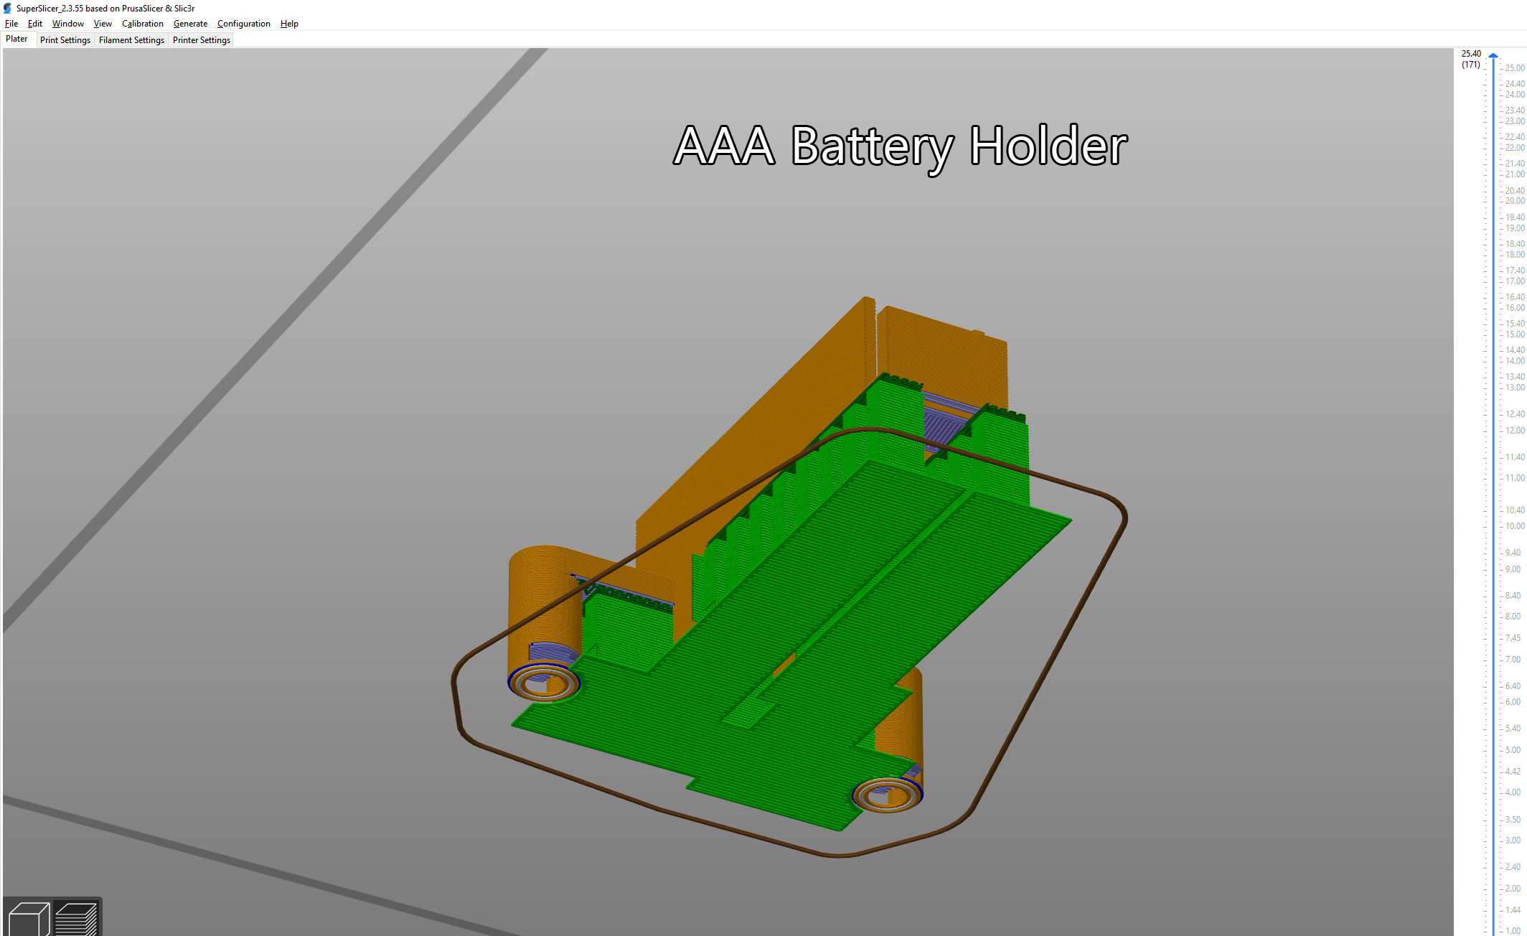Open the View menu

pyautogui.click(x=102, y=23)
